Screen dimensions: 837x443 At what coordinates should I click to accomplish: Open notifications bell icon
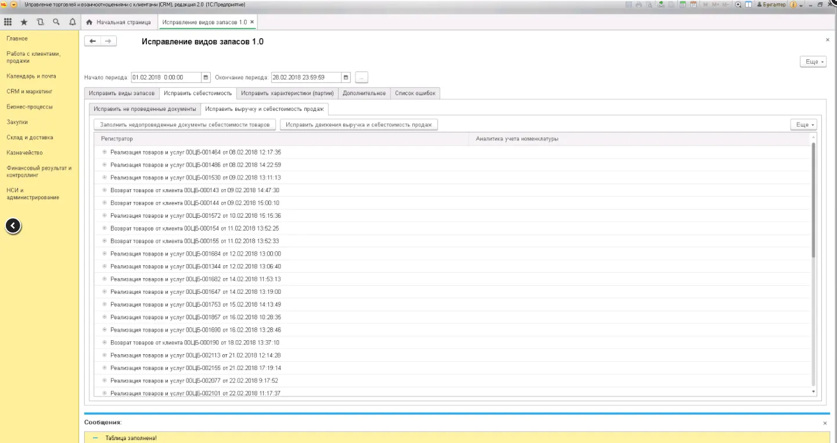click(72, 22)
